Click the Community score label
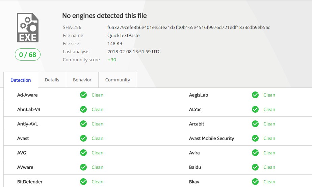 pyautogui.click(x=81, y=60)
